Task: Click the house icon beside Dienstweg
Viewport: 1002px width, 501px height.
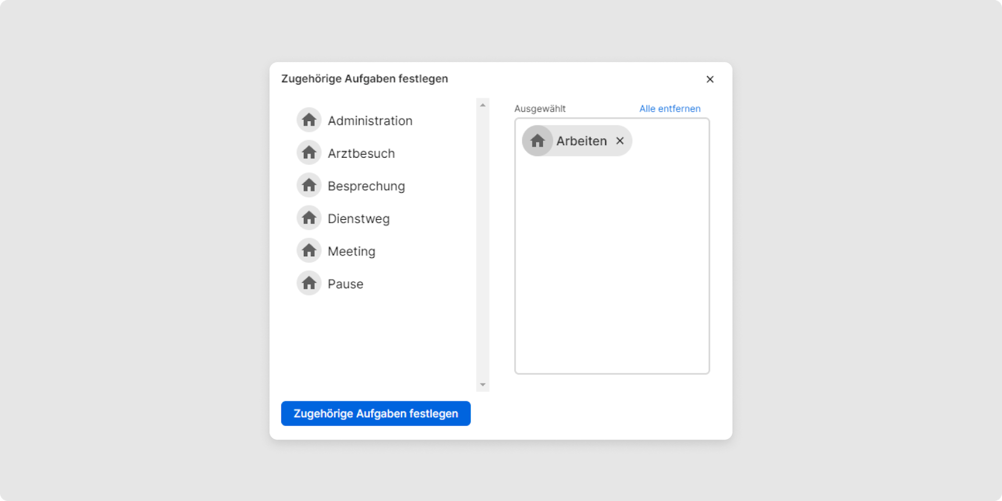Action: pyautogui.click(x=309, y=218)
